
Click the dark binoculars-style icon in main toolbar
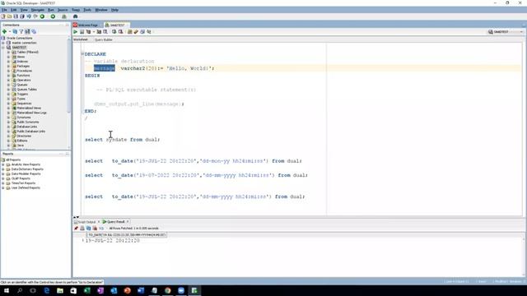75,16
